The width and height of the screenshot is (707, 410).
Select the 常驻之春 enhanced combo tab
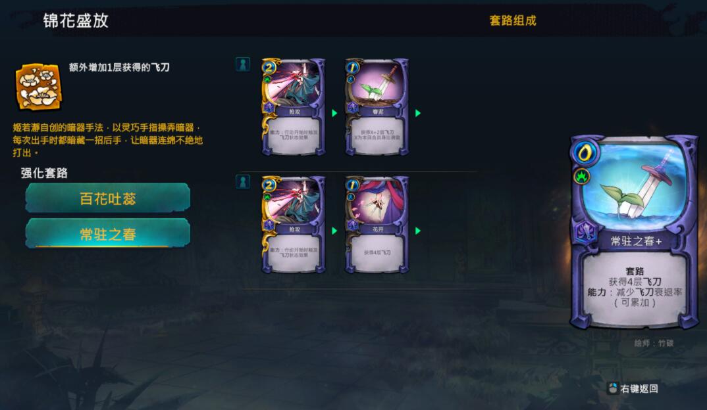click(x=108, y=233)
